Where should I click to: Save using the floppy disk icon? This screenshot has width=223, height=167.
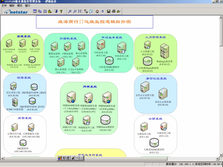point(109,12)
